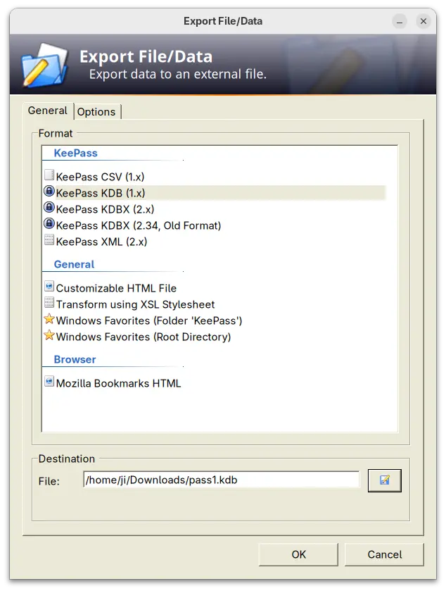Click the 'Browser' group header
Screen dimensions: 446x591
[x=75, y=359]
